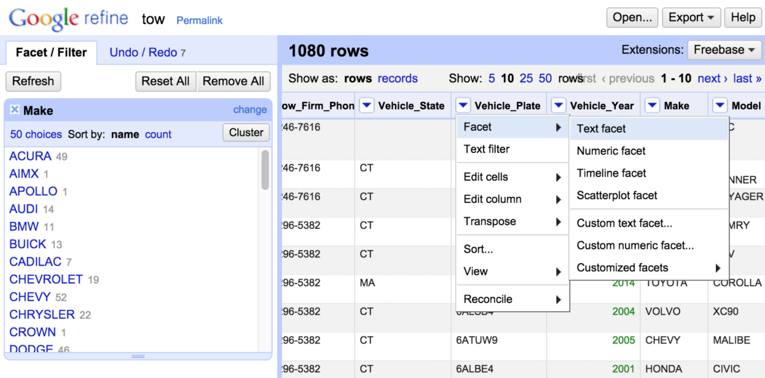Select CHRYSLER in the Make facet
Screen dimensions: 765x378
42,314
